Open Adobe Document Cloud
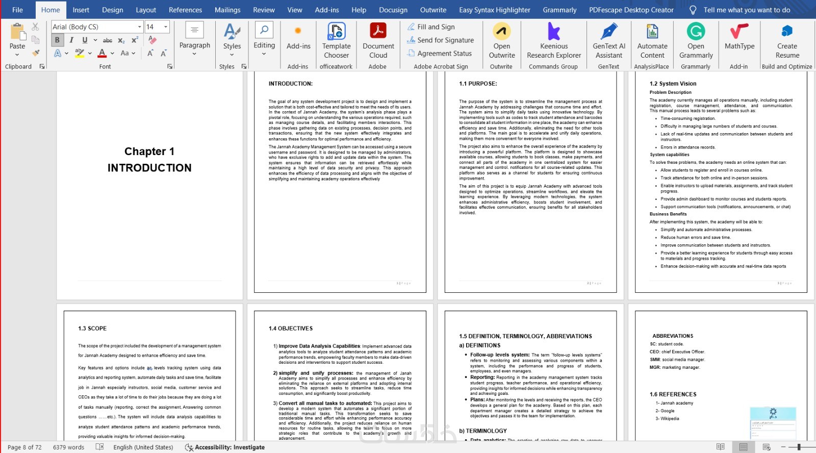Image resolution: width=816 pixels, height=453 pixels. tap(378, 41)
